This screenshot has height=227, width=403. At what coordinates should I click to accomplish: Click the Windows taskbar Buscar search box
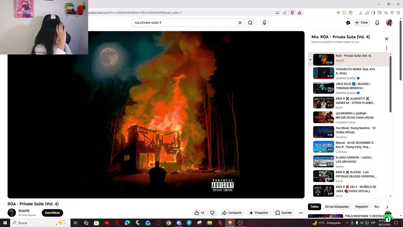(40, 223)
